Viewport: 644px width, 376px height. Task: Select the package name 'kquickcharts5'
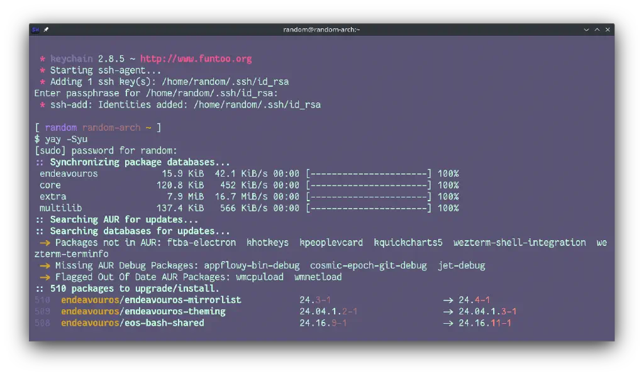coord(408,243)
